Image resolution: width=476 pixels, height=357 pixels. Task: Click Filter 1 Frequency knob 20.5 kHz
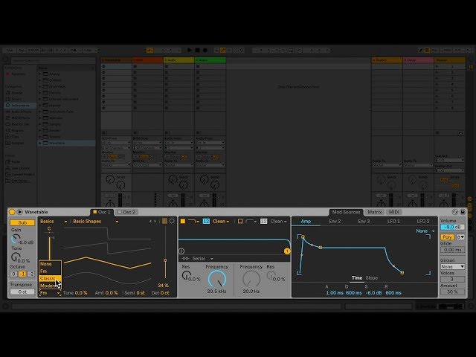tap(217, 280)
